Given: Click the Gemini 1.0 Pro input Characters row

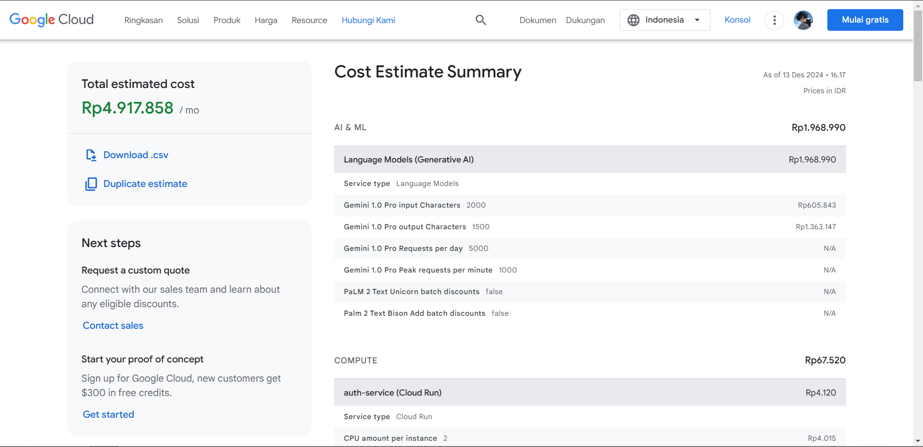Looking at the screenshot, I should (590, 205).
